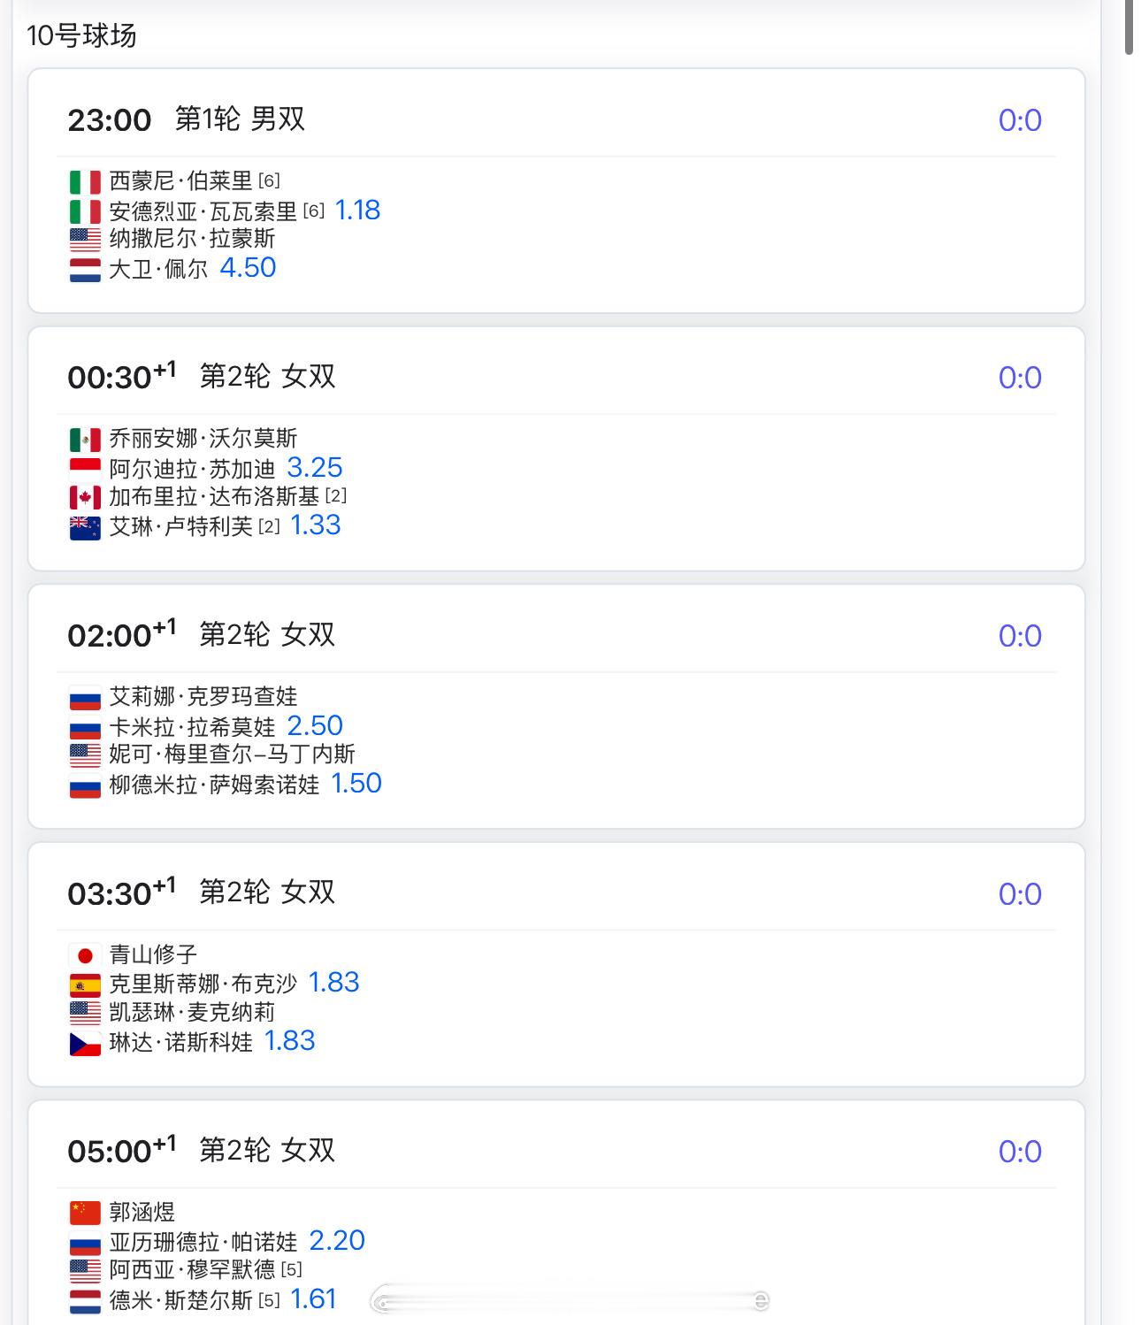
Task: Select odds 1.18 for 安德烈亚·瓦瓦索里
Action: click(357, 210)
